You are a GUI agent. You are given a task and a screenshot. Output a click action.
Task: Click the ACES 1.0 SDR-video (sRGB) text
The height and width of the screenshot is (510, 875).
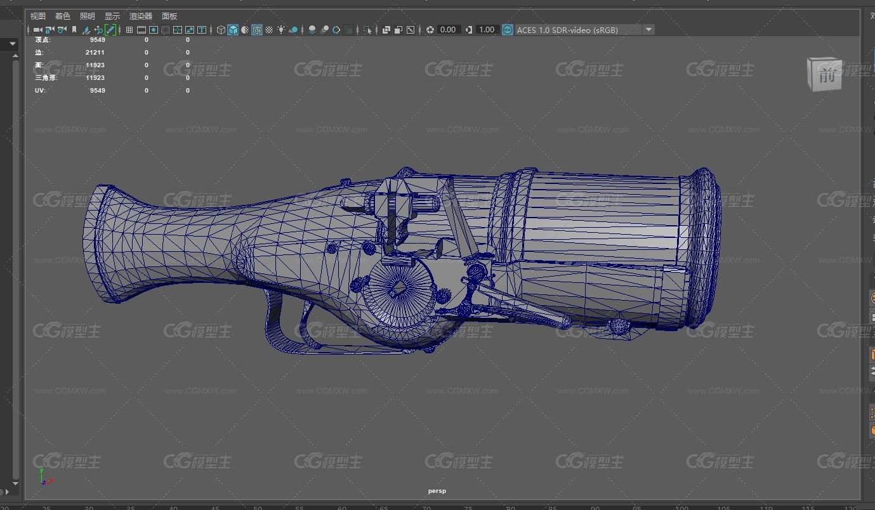567,30
